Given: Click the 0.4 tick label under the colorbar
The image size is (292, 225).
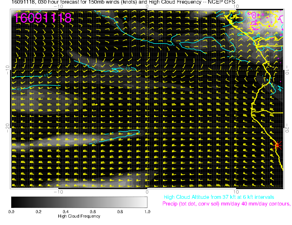Looking at the screenshot, I should pyautogui.click(x=66, y=211).
